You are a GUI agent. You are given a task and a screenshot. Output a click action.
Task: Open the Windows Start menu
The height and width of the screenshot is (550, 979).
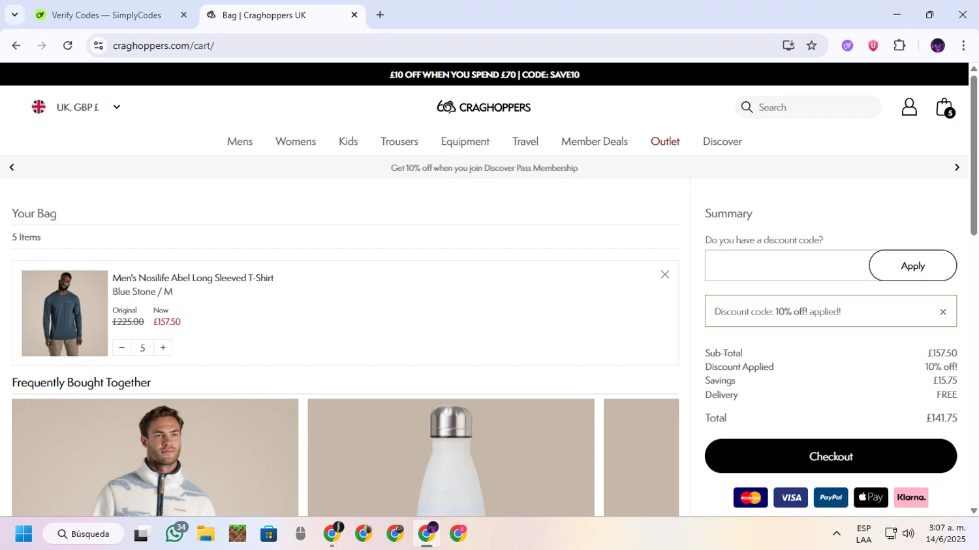pyautogui.click(x=23, y=534)
